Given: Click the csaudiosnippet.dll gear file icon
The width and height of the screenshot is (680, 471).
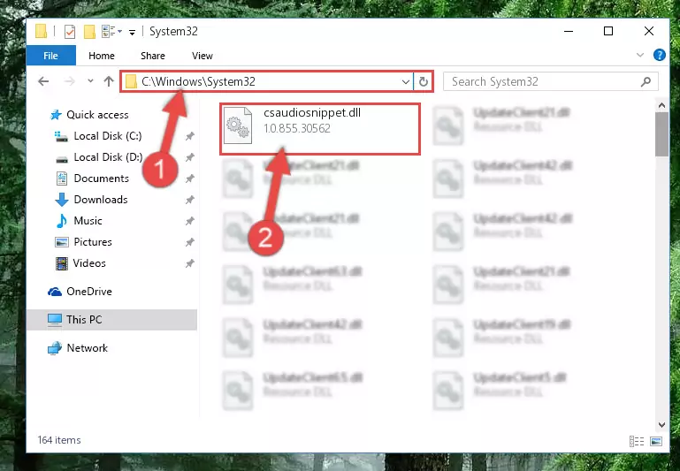Looking at the screenshot, I should coord(238,125).
